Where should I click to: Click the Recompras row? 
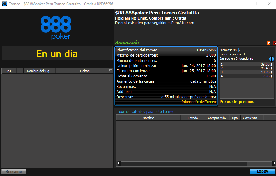tap(166, 87)
